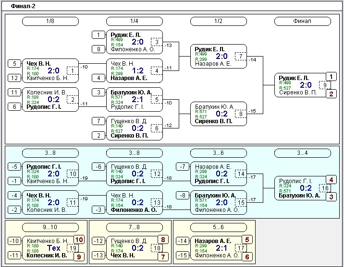Click red place box 2 beside Сиренко
344x267 pixels.
(x=331, y=94)
